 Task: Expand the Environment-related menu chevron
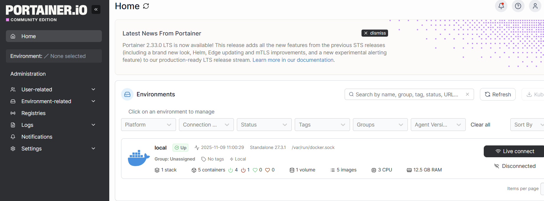(93, 101)
